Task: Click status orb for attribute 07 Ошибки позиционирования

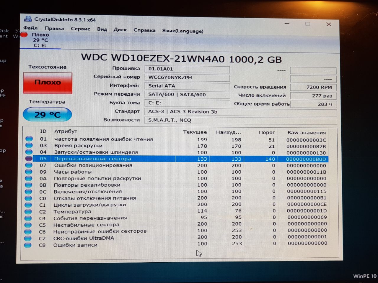Action: coord(29,165)
